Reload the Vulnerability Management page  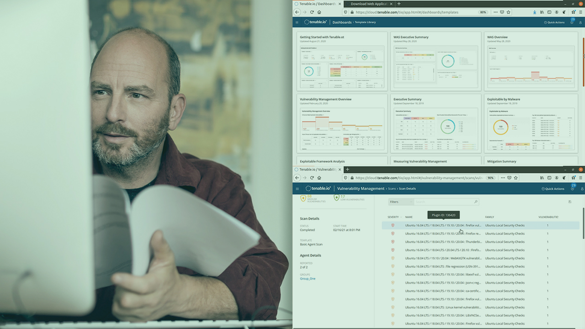[312, 178]
